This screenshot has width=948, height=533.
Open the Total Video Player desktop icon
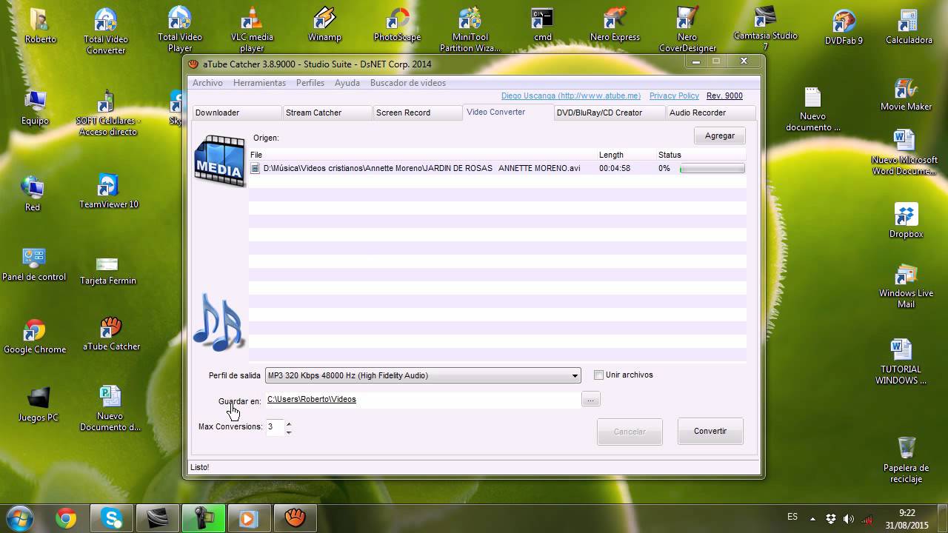(x=179, y=30)
